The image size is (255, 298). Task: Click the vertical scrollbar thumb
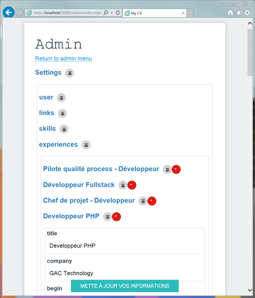coord(250,52)
